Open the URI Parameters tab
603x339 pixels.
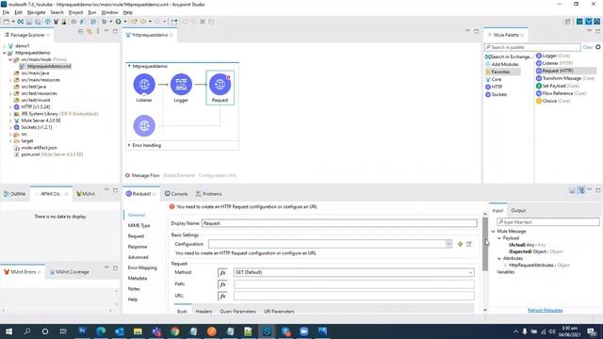click(x=279, y=312)
